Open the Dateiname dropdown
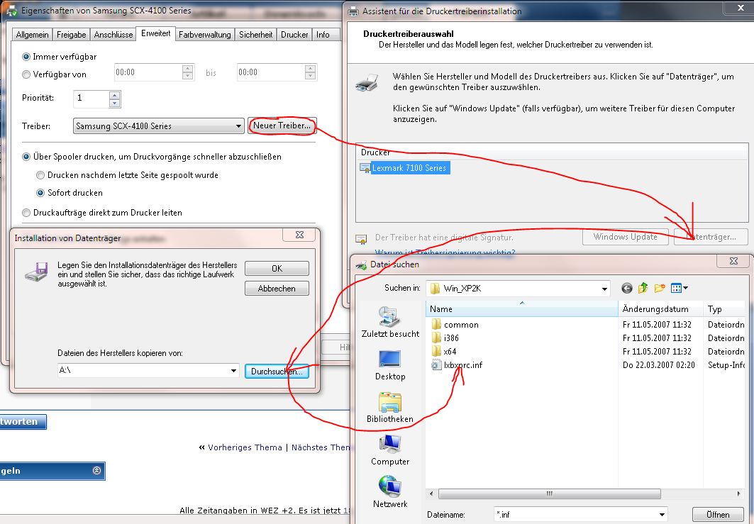This screenshot has width=754, height=524. click(x=662, y=514)
